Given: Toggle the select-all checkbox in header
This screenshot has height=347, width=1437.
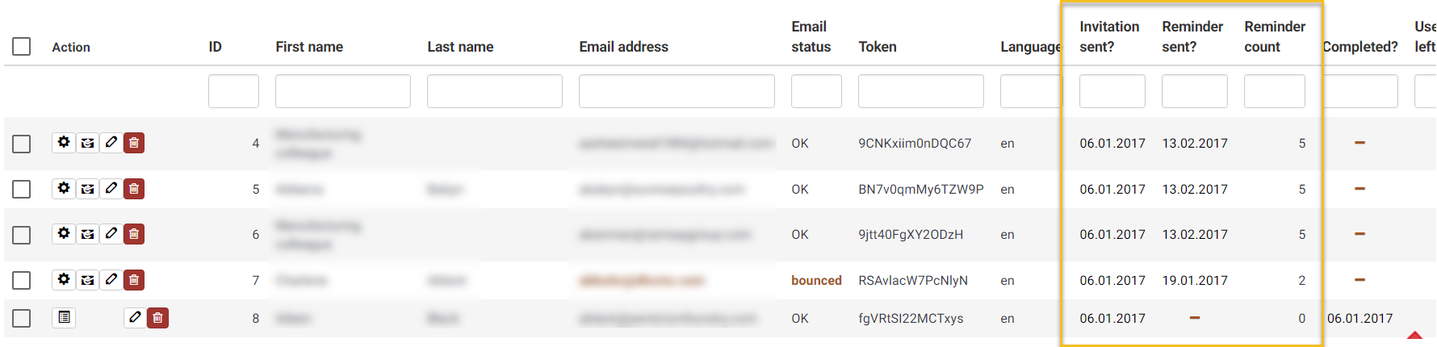Looking at the screenshot, I should (22, 46).
